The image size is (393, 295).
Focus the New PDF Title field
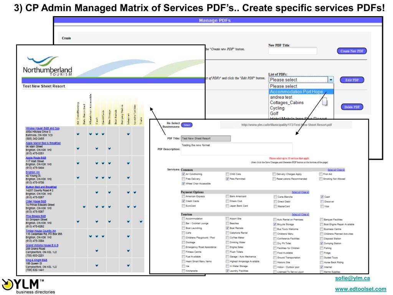coord(292,51)
